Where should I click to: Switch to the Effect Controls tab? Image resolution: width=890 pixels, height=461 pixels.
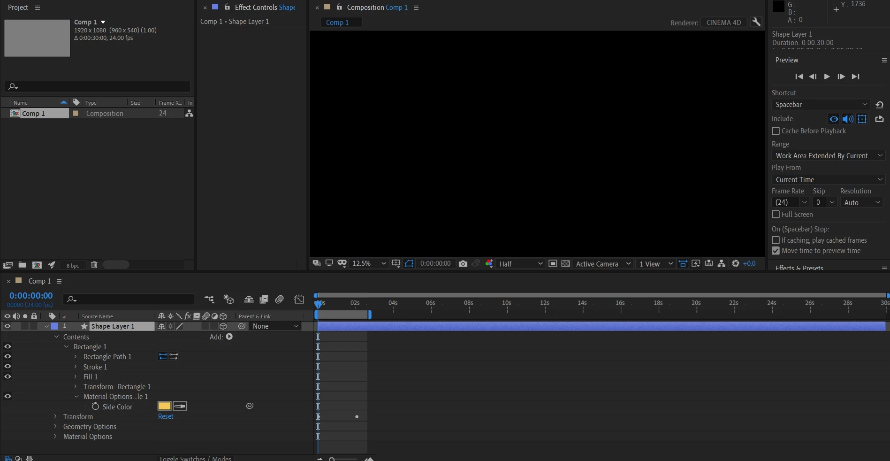(265, 8)
